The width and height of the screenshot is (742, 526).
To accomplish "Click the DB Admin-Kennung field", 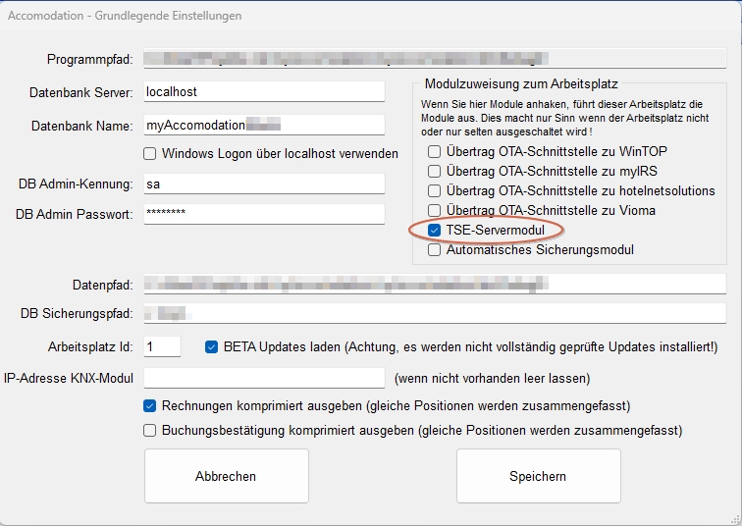I will pyautogui.click(x=263, y=184).
